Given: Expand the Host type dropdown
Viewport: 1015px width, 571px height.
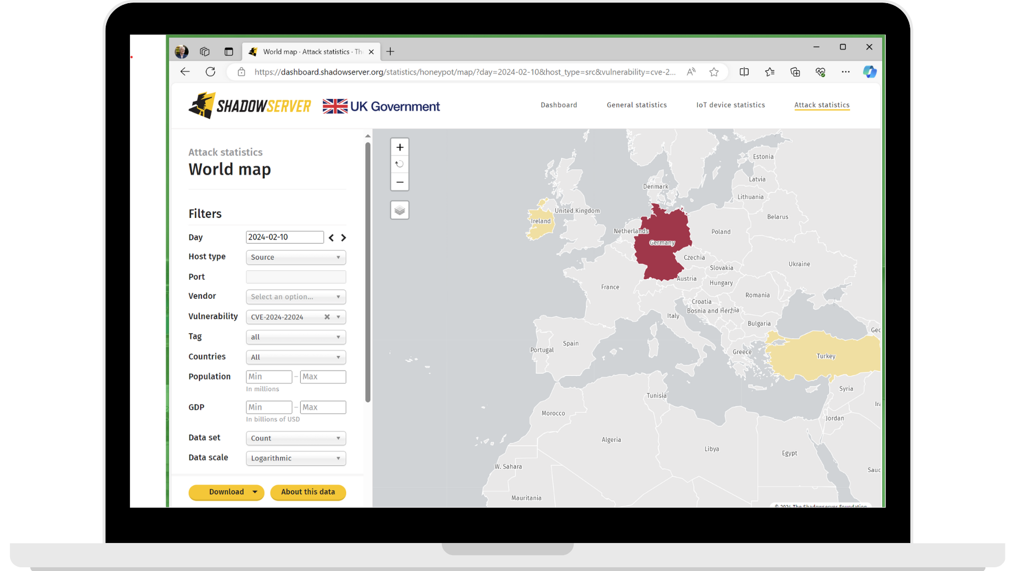Looking at the screenshot, I should [296, 257].
